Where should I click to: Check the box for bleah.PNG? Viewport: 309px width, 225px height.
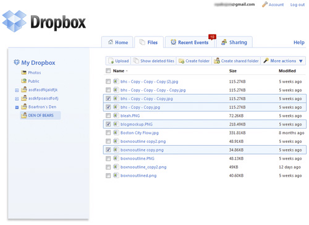click(108, 116)
